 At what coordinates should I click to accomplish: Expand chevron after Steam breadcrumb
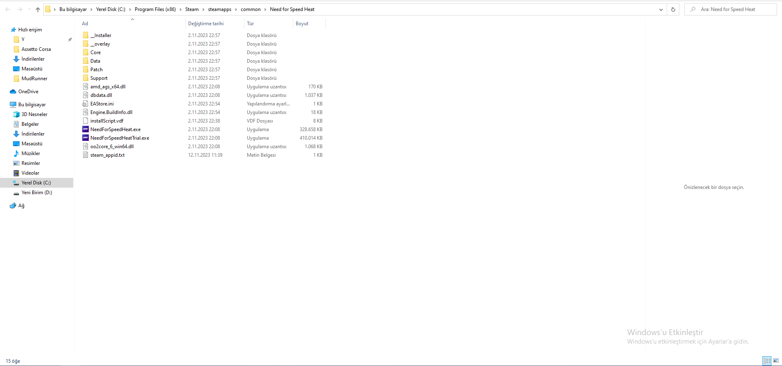pos(203,9)
